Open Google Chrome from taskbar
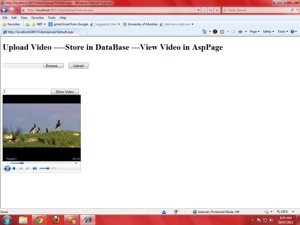Viewport: 300px width, 225px height. coord(39,220)
